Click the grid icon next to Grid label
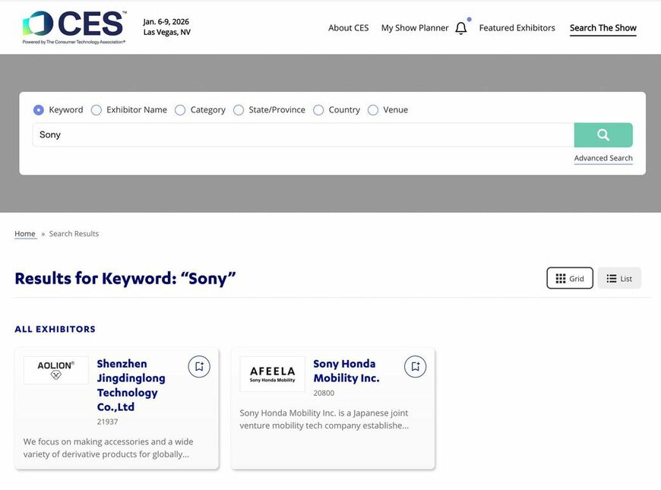 [x=559, y=278]
